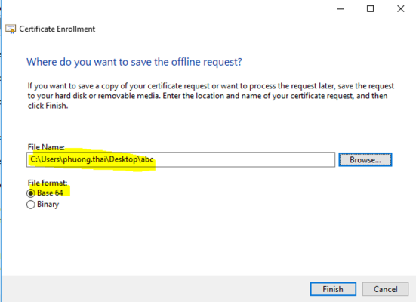Viewport: 416px width, 302px height.
Task: Click the instructions paragraph about saving request
Action: (x=211, y=96)
